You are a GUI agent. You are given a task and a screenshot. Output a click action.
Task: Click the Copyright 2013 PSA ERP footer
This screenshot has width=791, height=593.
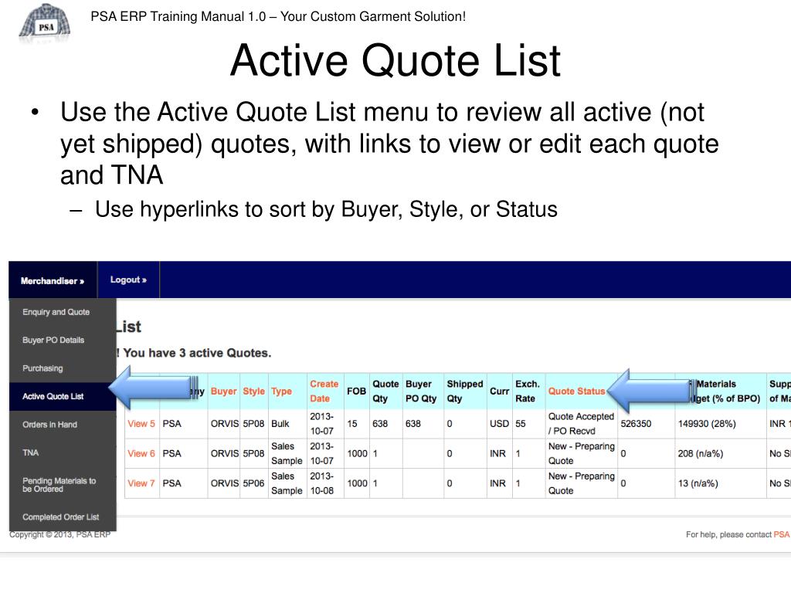click(59, 534)
